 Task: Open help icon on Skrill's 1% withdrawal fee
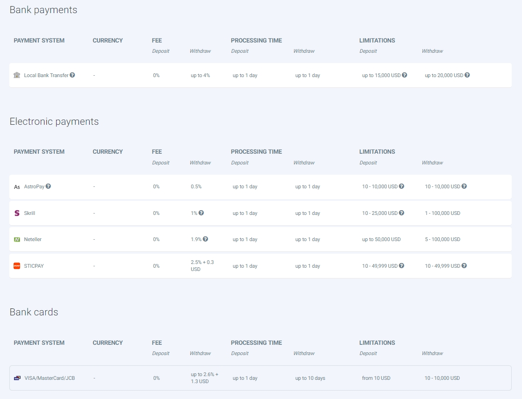pos(202,213)
